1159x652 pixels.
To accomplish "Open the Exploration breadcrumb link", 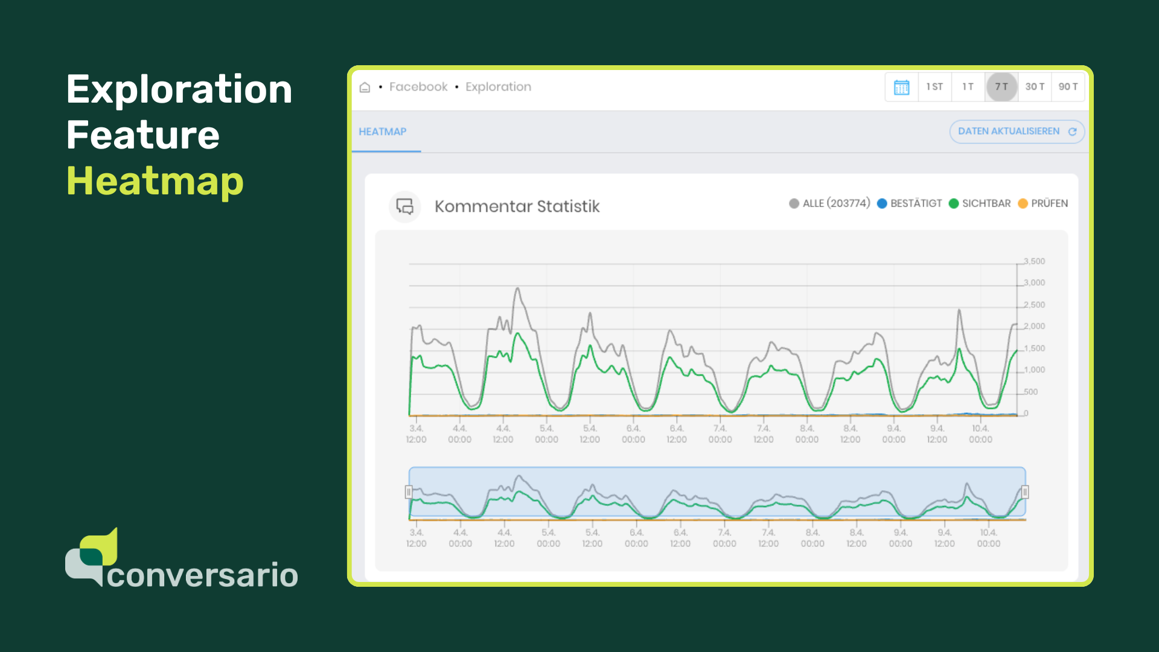I will (x=498, y=87).
